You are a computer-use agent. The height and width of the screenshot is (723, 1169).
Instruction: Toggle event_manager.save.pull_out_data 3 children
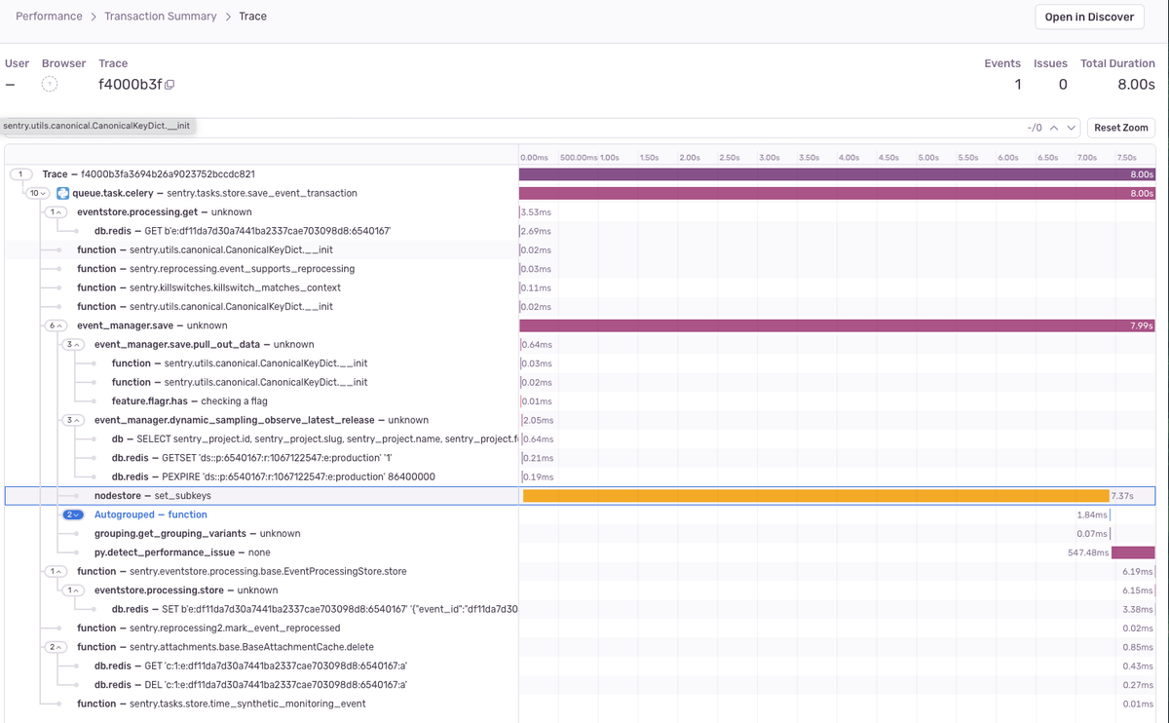point(73,344)
